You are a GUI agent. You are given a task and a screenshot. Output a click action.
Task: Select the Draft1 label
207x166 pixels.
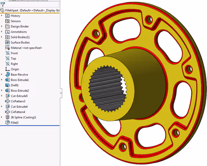point(14,85)
